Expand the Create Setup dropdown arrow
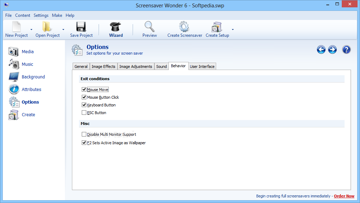The width and height of the screenshot is (360, 203). coord(233,29)
